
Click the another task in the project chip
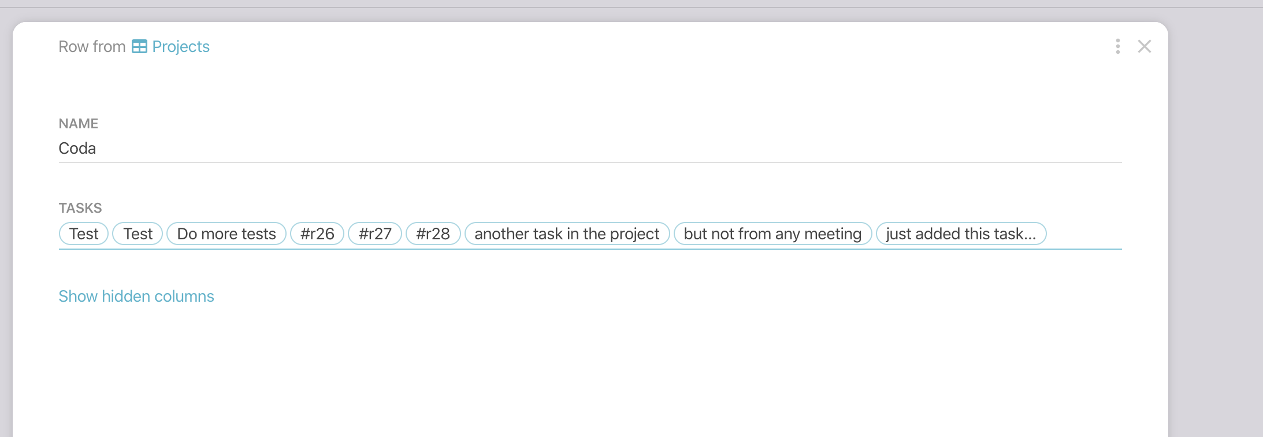coord(567,234)
